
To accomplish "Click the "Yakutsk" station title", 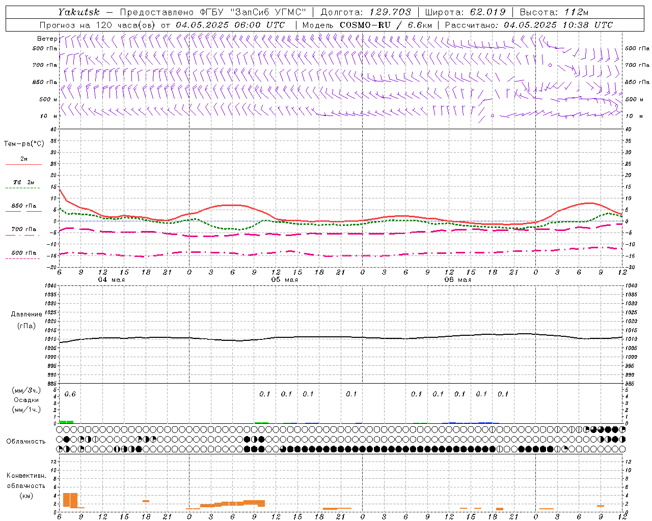I will point(79,12).
